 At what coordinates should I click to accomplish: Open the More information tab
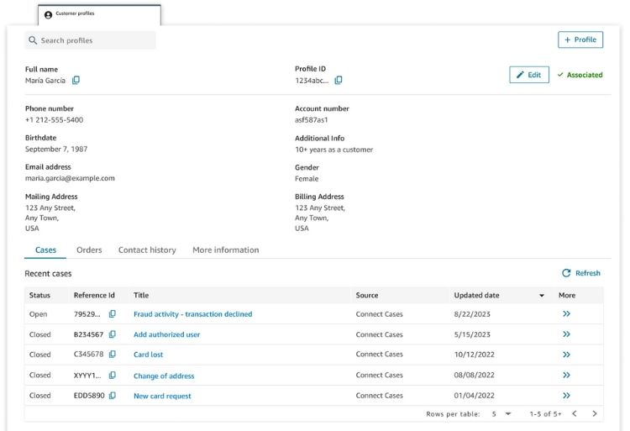pyautogui.click(x=225, y=250)
